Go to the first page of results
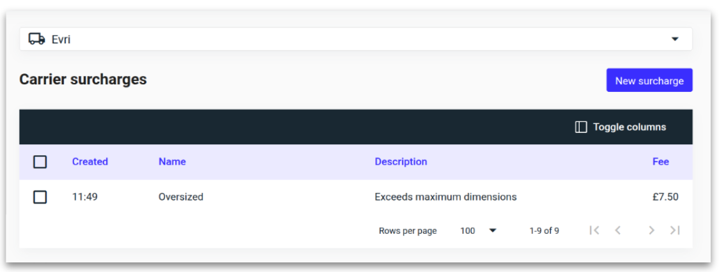Viewport: 719px width, 272px height. (594, 230)
